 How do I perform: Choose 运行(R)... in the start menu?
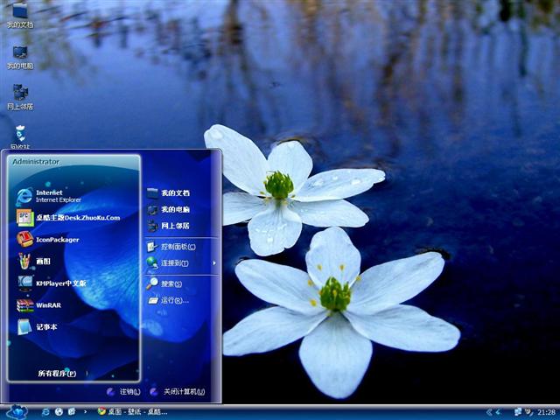[x=173, y=300]
